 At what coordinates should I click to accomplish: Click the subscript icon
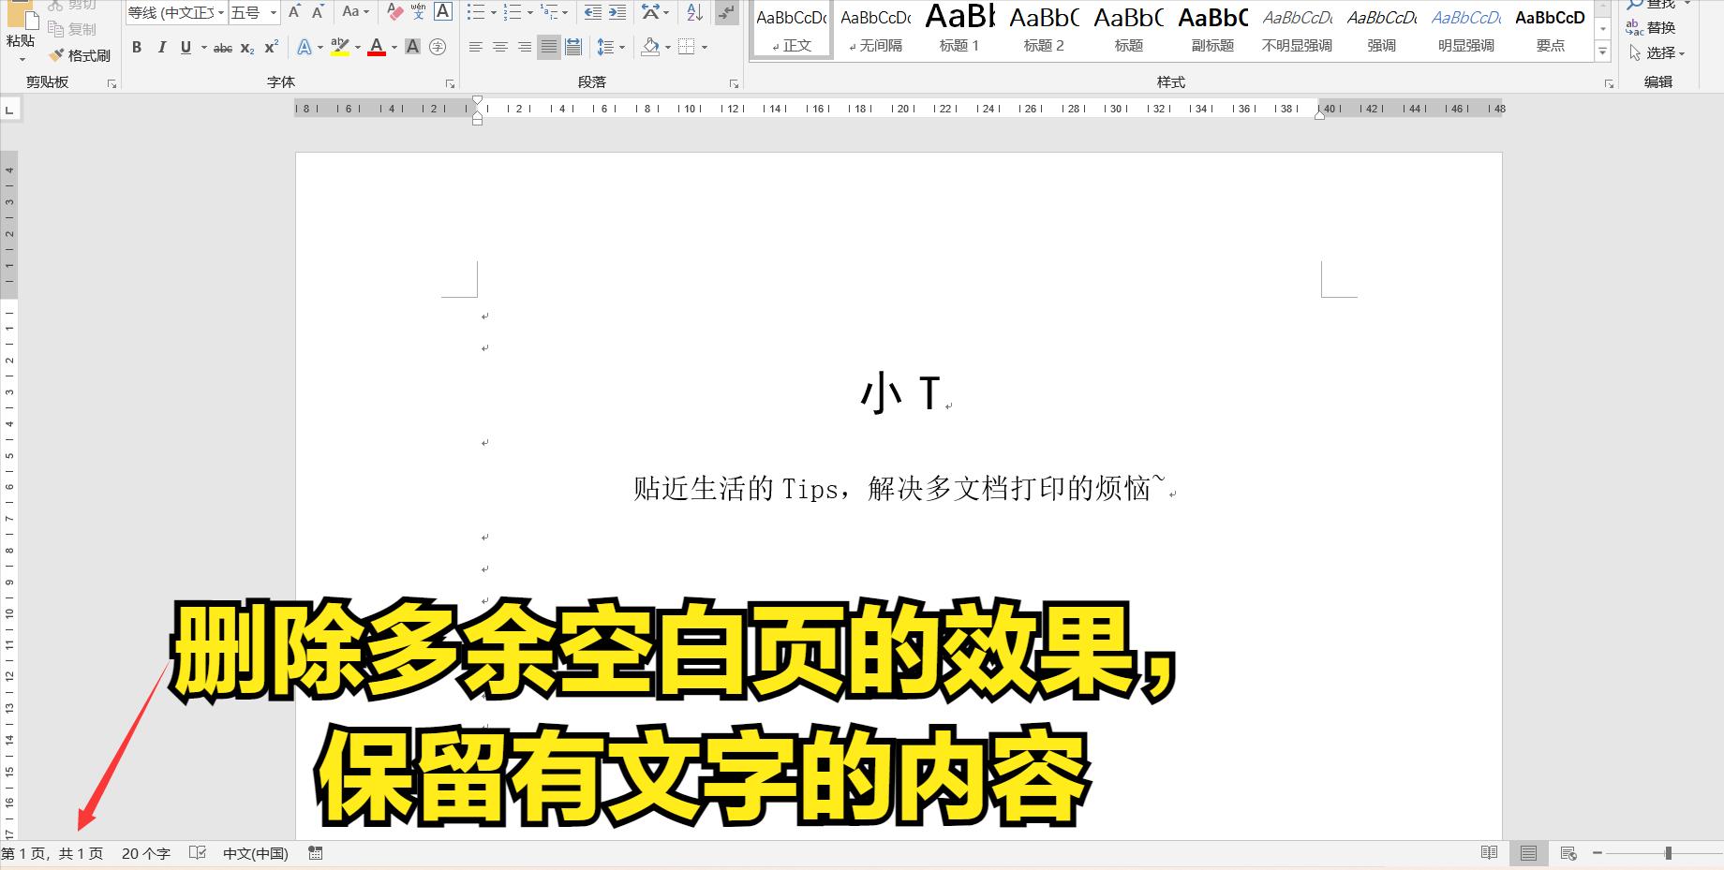pos(247,47)
